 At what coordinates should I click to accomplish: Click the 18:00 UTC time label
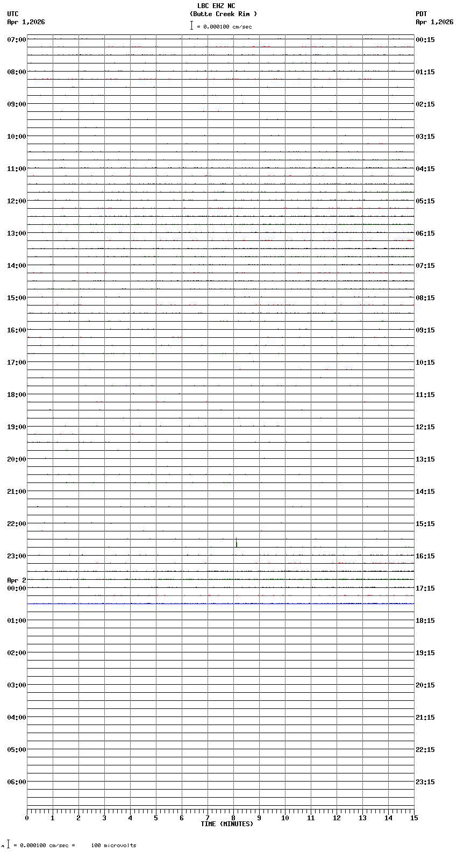[17, 395]
